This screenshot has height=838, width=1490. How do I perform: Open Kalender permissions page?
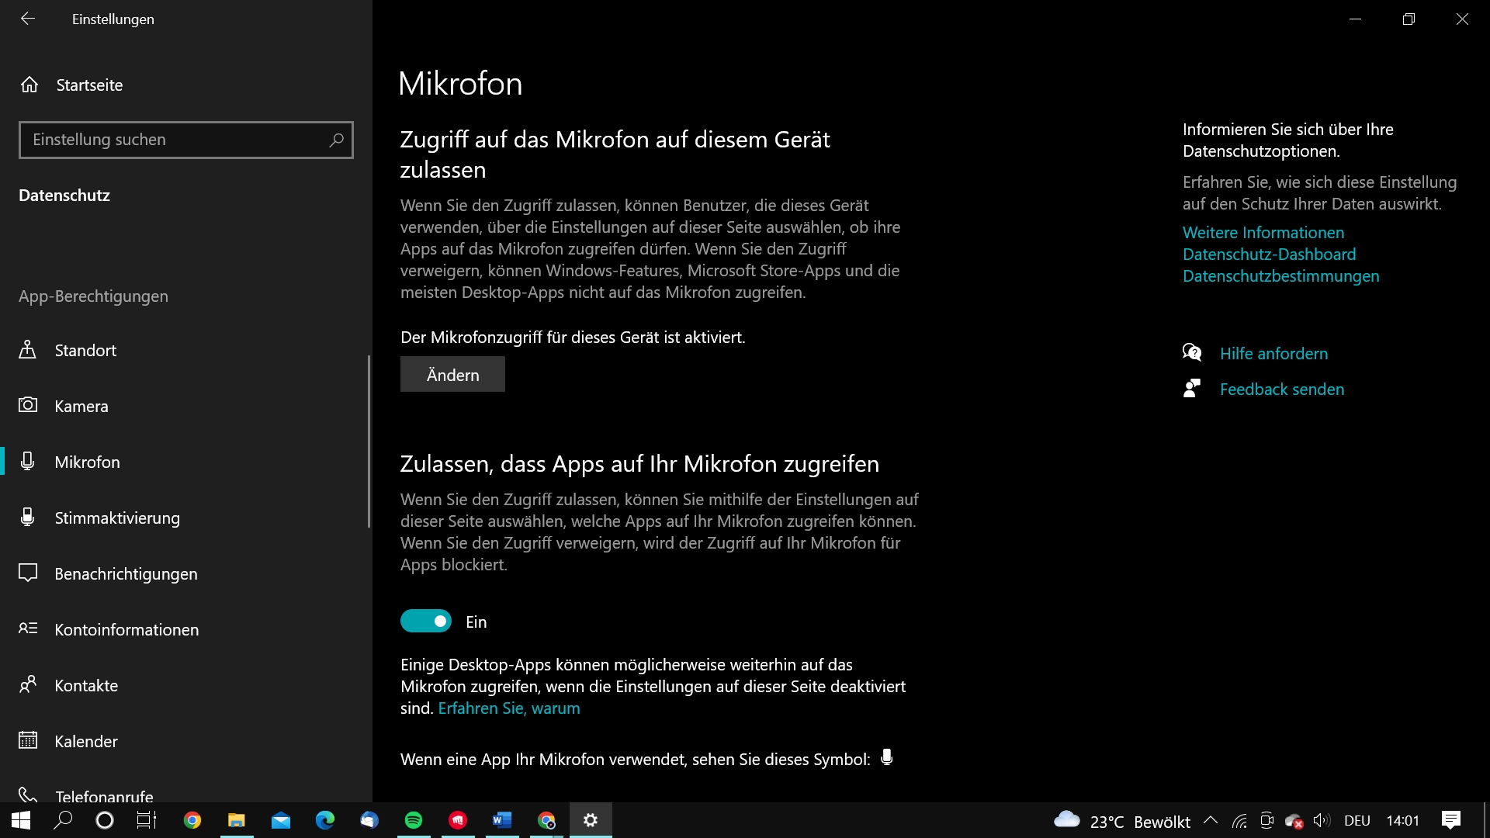(x=86, y=741)
